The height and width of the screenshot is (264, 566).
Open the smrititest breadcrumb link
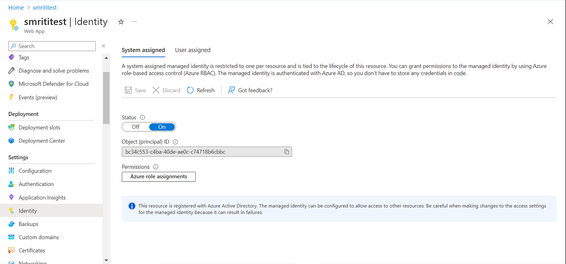pos(45,8)
